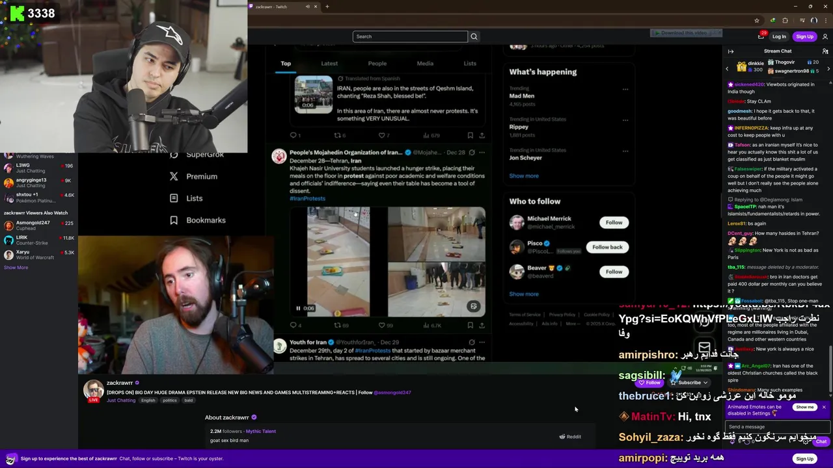Expand Show more under What's happening
This screenshot has width=833, height=468.
tap(524, 176)
